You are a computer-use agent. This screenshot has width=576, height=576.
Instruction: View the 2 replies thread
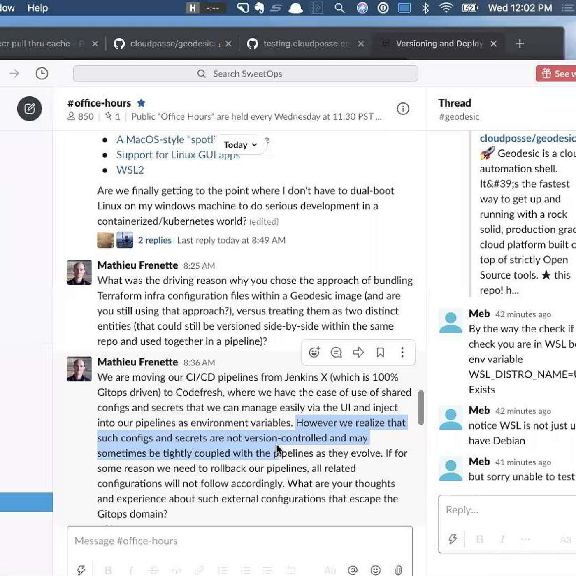155,240
